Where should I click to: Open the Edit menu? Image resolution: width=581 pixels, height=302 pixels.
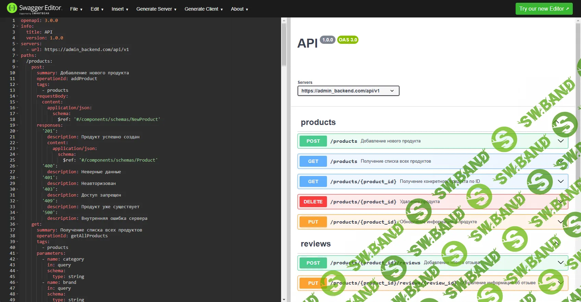point(97,9)
